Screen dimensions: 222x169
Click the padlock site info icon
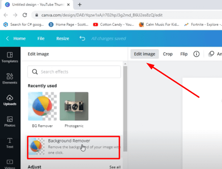pyautogui.click(x=36, y=15)
